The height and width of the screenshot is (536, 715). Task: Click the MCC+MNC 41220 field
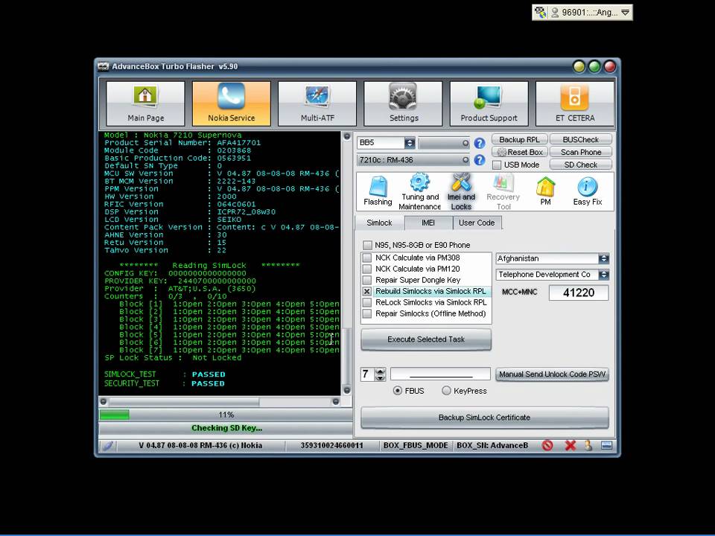579,293
